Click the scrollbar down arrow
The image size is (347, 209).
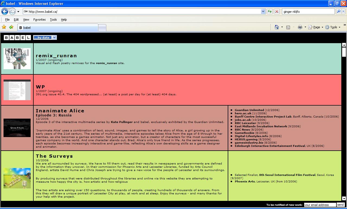coord(344,198)
